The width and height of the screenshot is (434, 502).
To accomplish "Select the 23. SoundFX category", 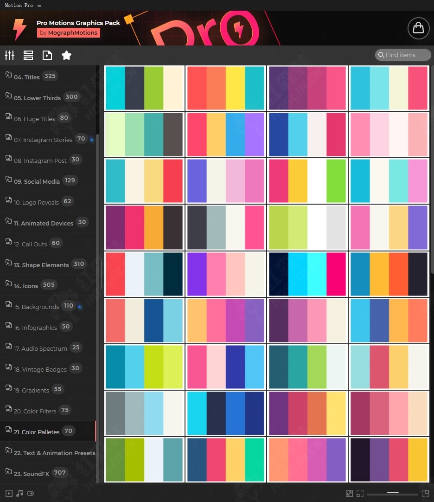I will [48, 473].
